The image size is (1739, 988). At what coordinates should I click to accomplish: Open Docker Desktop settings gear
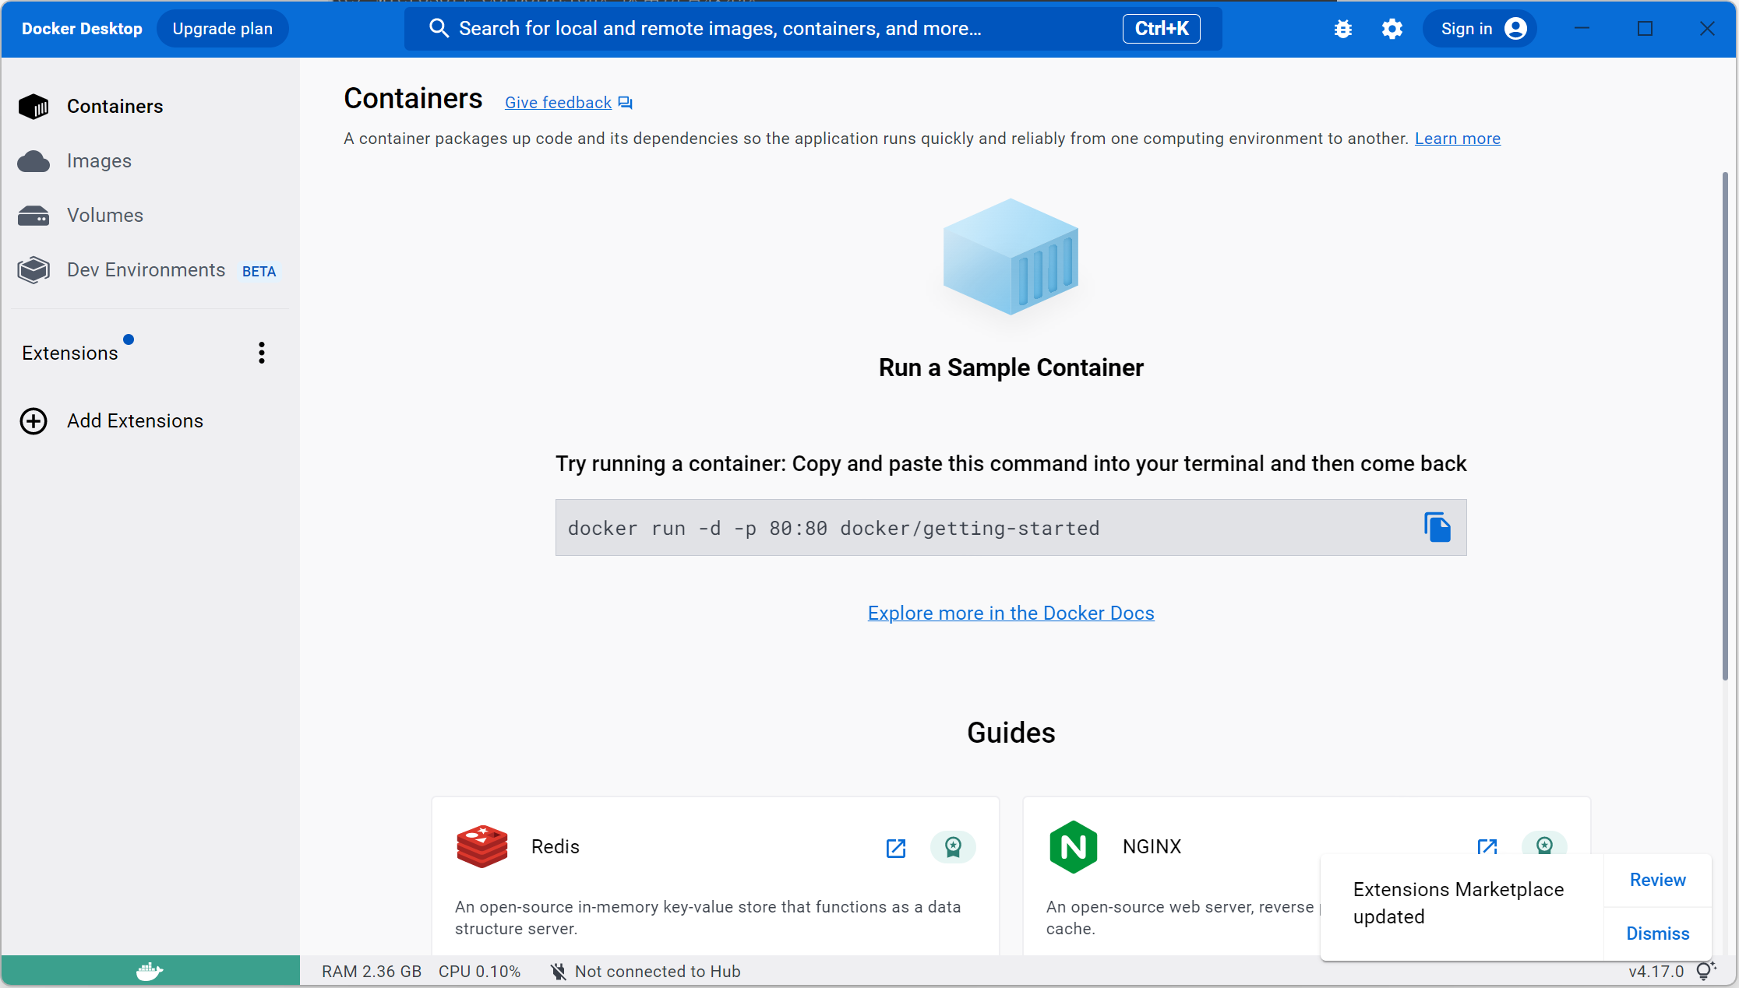click(1392, 28)
